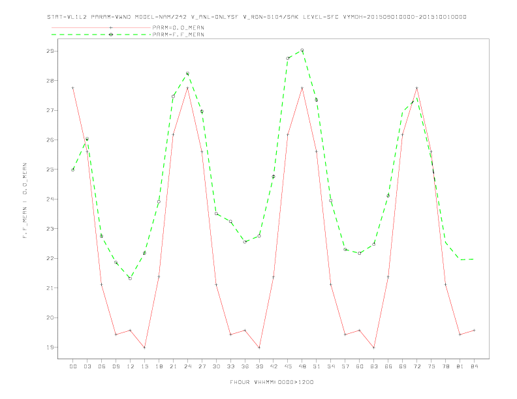Click x-axis hour label 81

(460, 366)
